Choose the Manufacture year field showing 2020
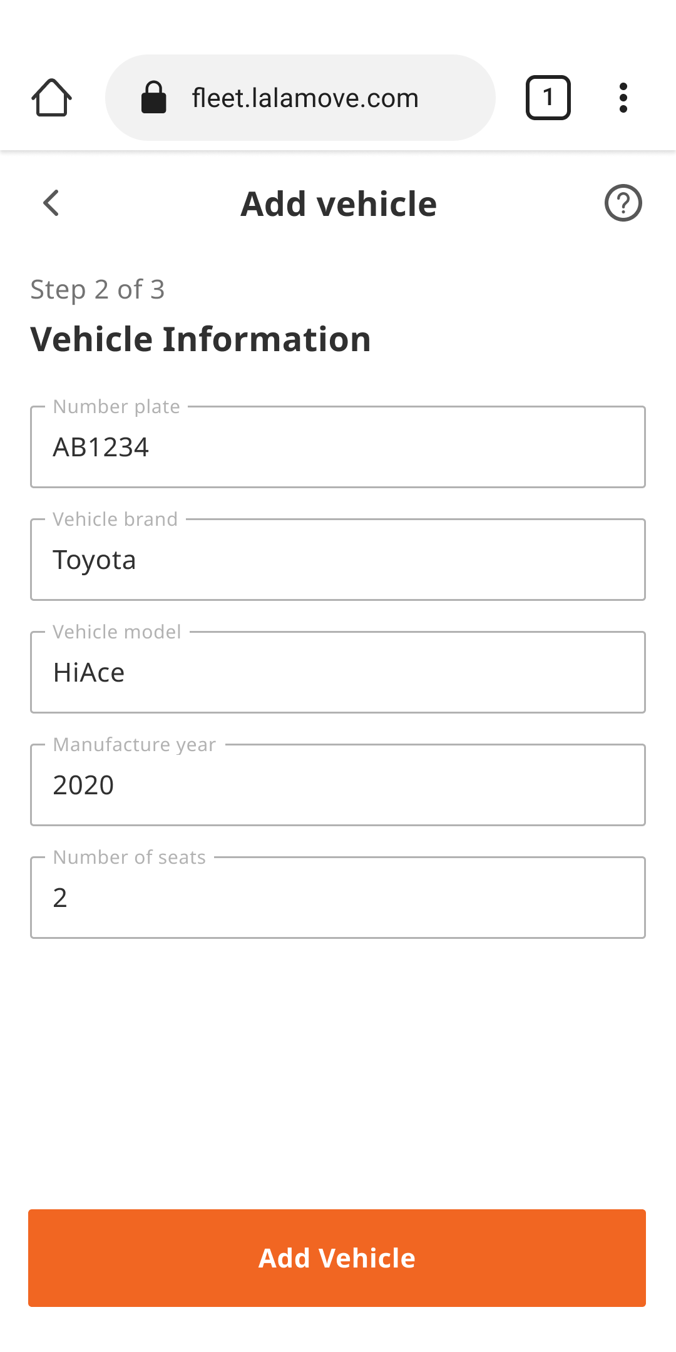Image resolution: width=676 pixels, height=1352 pixels. 338,785
